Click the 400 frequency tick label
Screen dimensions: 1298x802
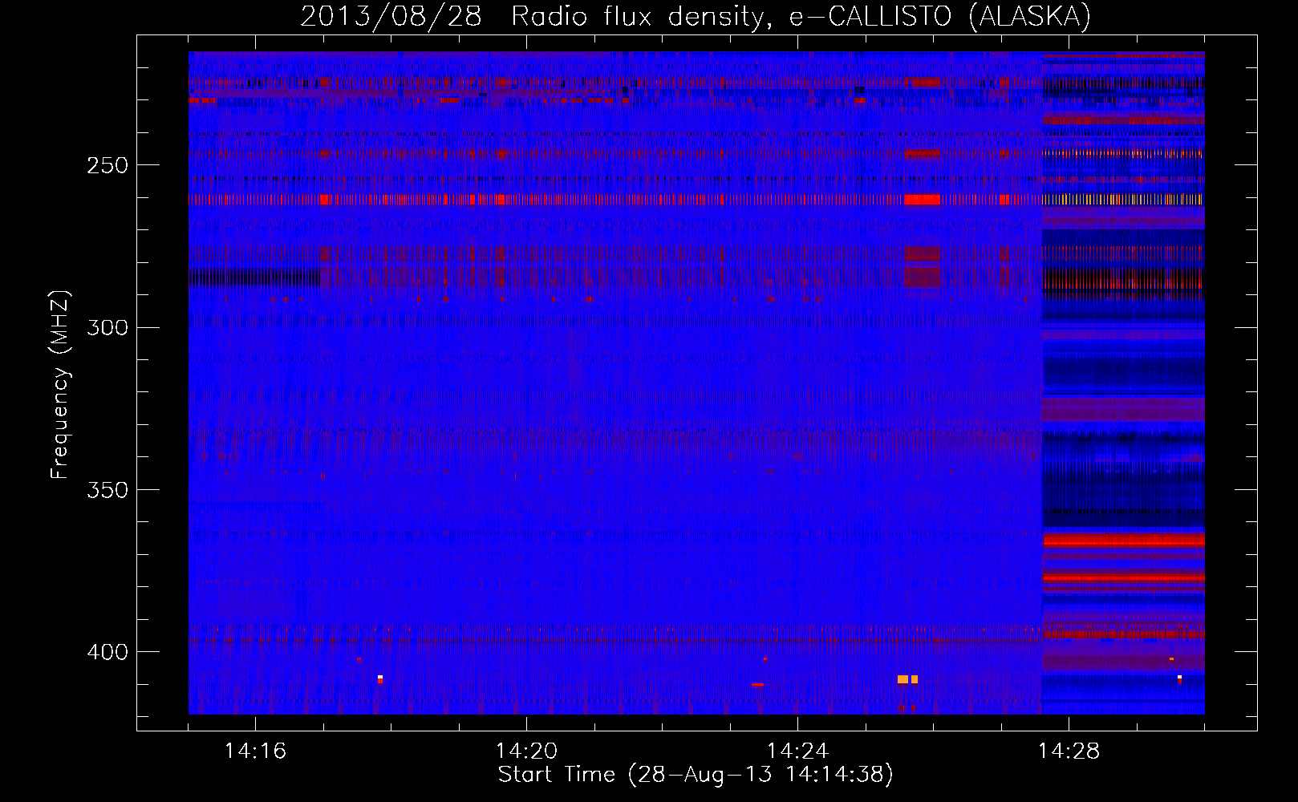(107, 652)
